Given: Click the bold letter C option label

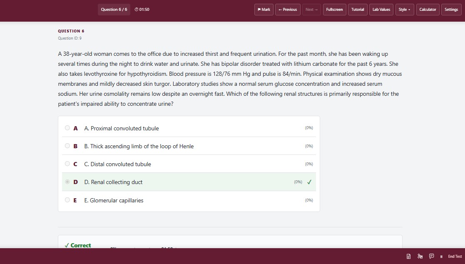Looking at the screenshot, I should (75, 164).
